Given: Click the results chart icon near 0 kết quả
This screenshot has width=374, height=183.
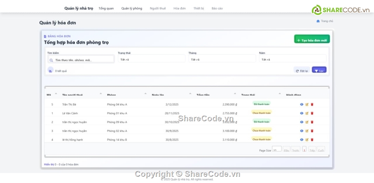Looking at the screenshot, I should pos(50,70).
